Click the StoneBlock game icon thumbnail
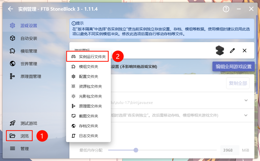This screenshot has height=161, width=260. (220, 50)
